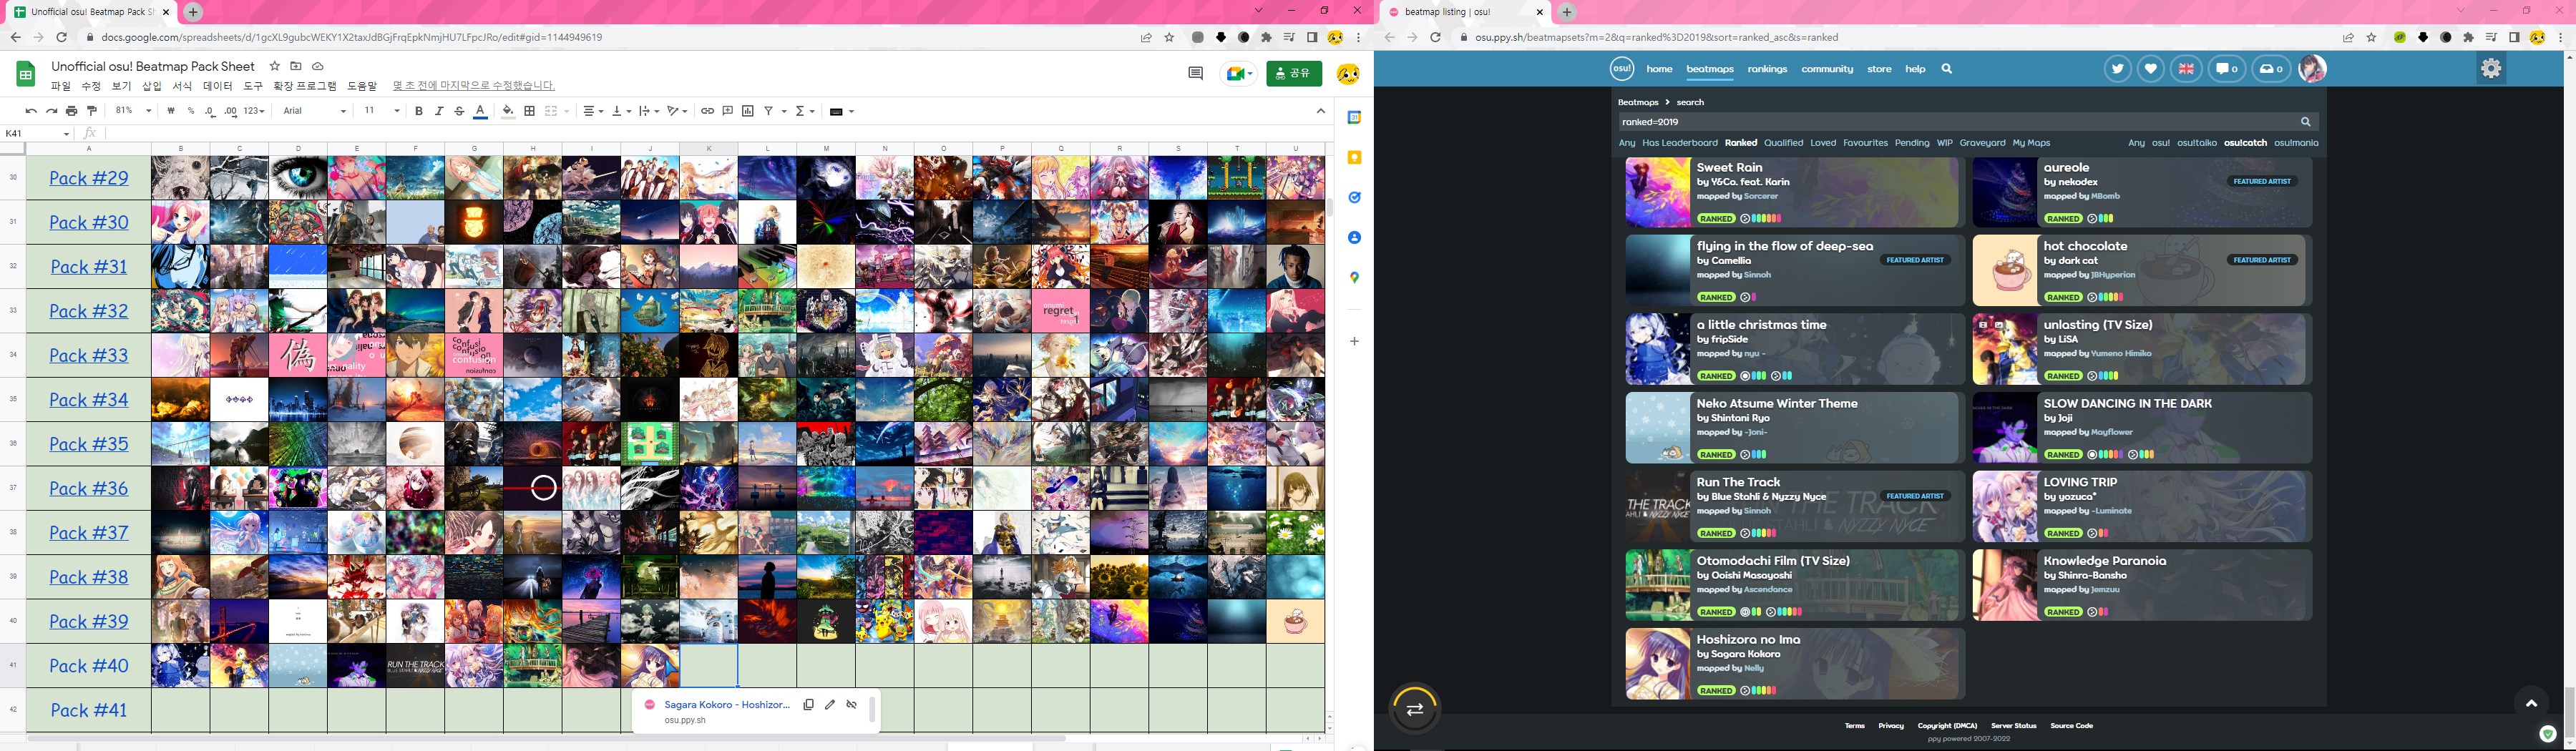2576x751 pixels.
Task: Activate the paint format tool
Action: point(92,111)
